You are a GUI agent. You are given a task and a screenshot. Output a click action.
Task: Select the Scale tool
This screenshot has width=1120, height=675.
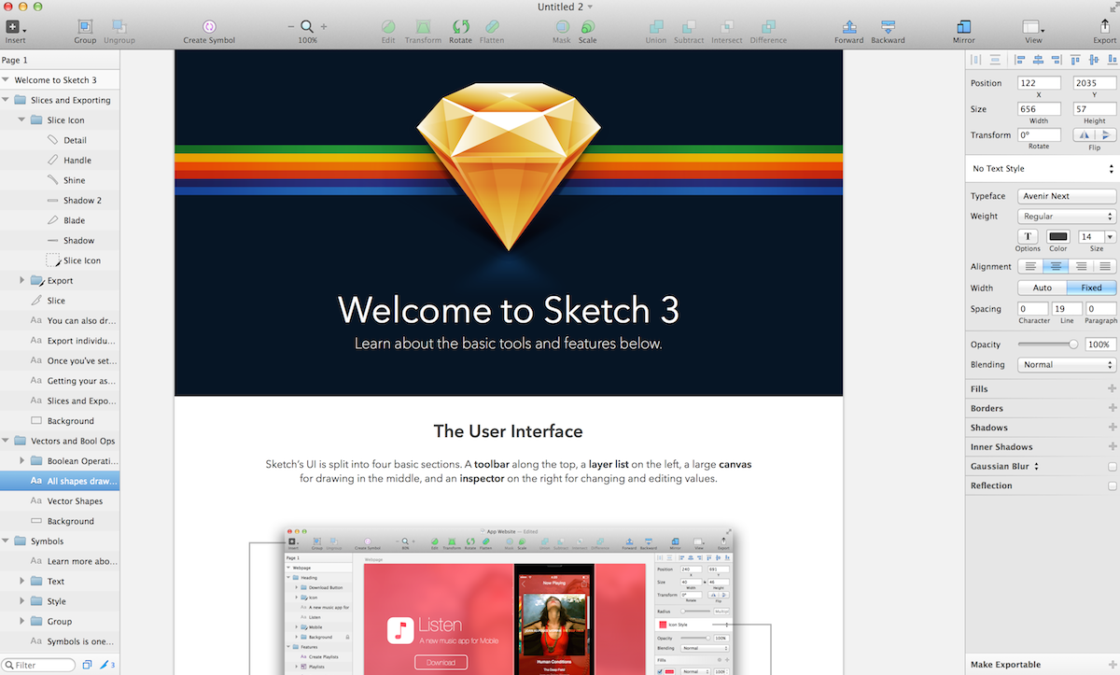[x=587, y=27]
